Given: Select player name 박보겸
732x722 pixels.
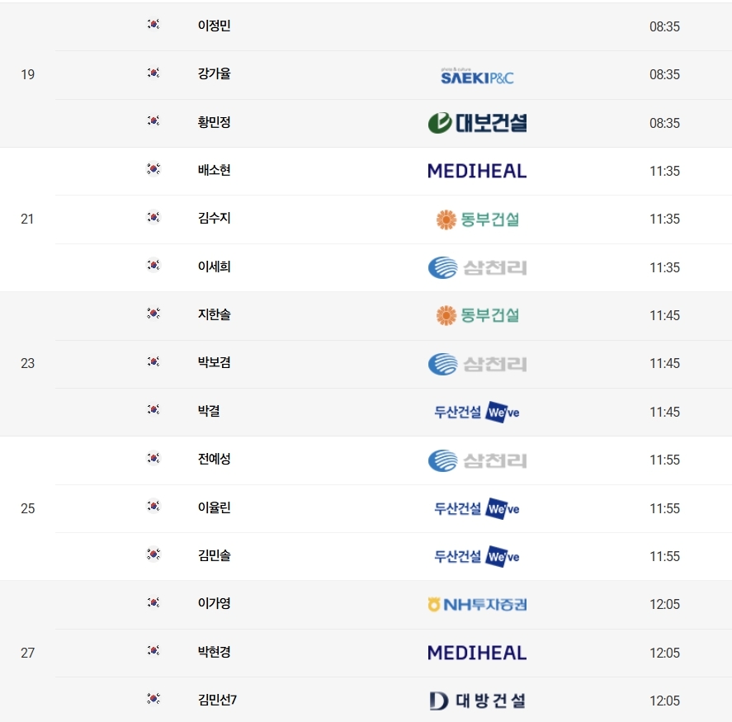Looking at the screenshot, I should (x=215, y=363).
